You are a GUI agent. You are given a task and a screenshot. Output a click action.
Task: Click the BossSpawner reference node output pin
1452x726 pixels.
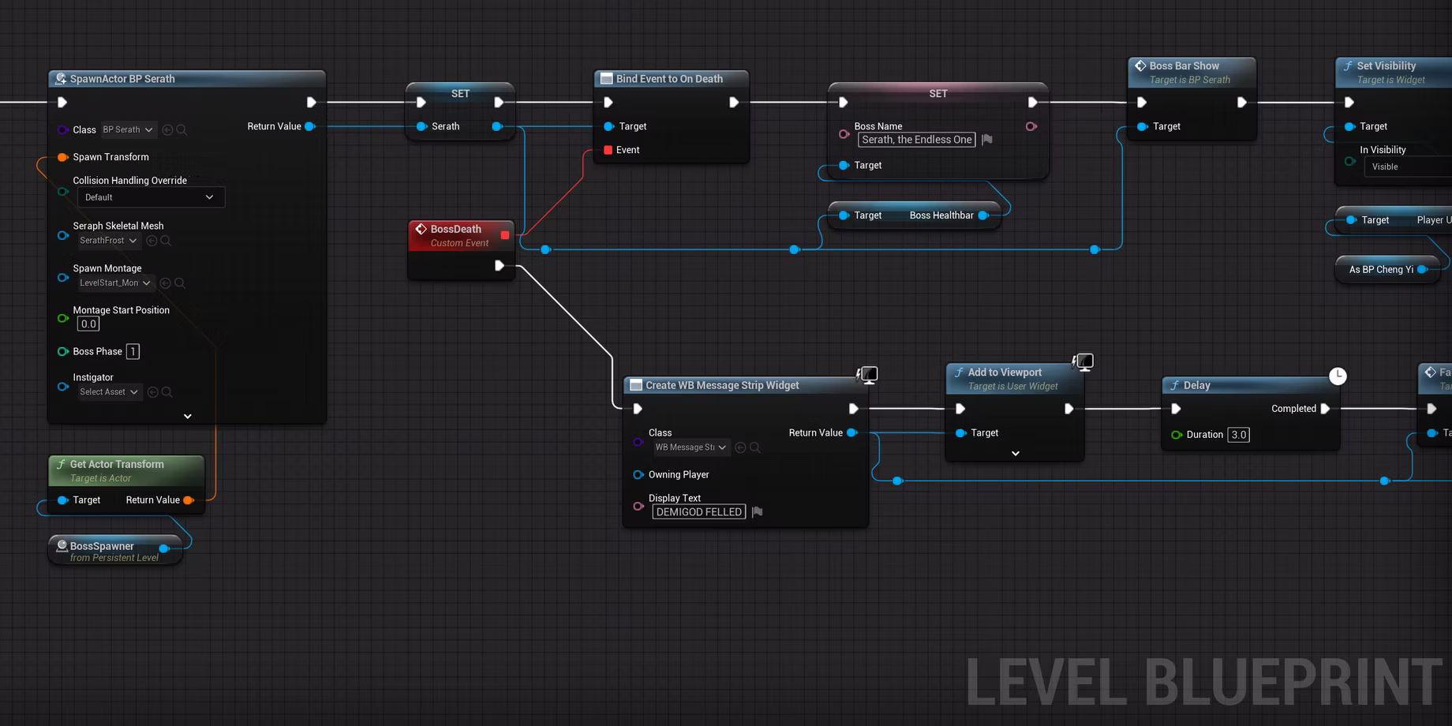point(164,548)
